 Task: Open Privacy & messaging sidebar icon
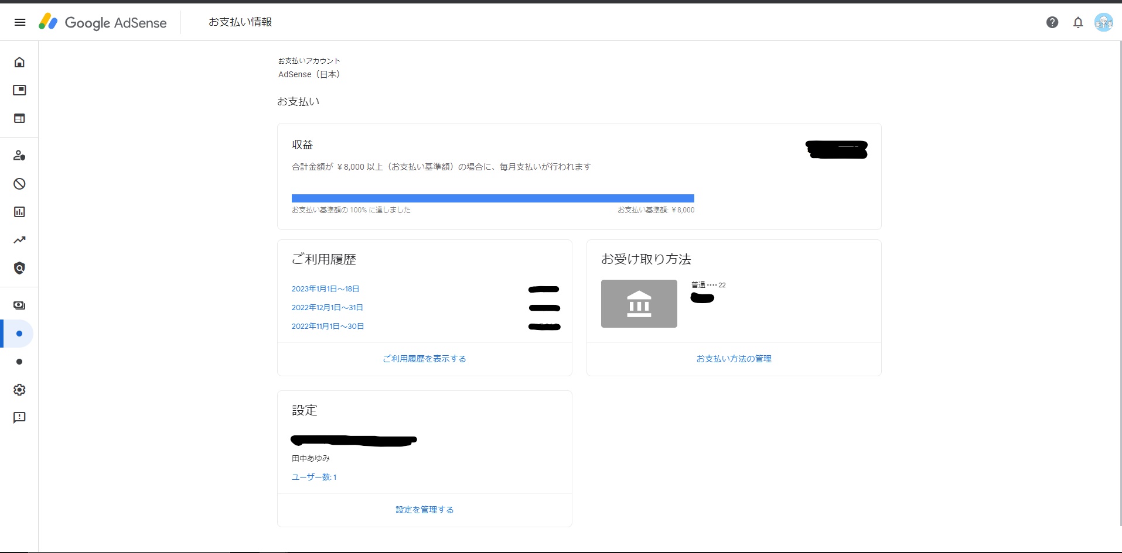click(19, 156)
